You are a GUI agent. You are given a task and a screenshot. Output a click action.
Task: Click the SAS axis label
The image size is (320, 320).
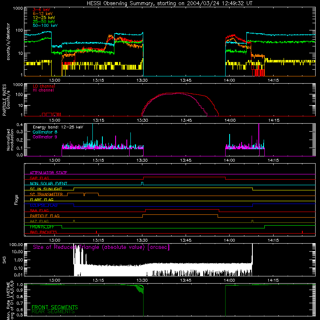coord(4,260)
